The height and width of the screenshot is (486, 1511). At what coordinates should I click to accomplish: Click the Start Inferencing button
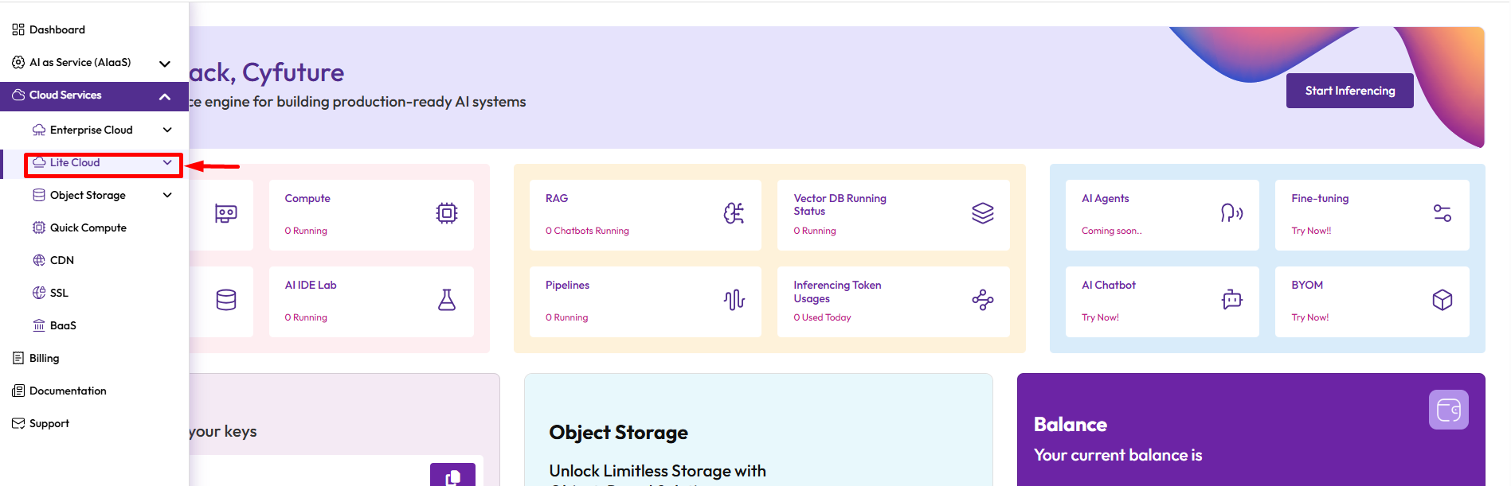pos(1349,91)
